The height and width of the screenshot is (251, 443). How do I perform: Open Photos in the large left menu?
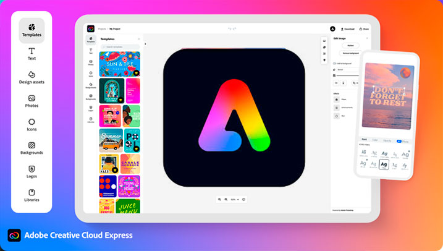(x=32, y=101)
